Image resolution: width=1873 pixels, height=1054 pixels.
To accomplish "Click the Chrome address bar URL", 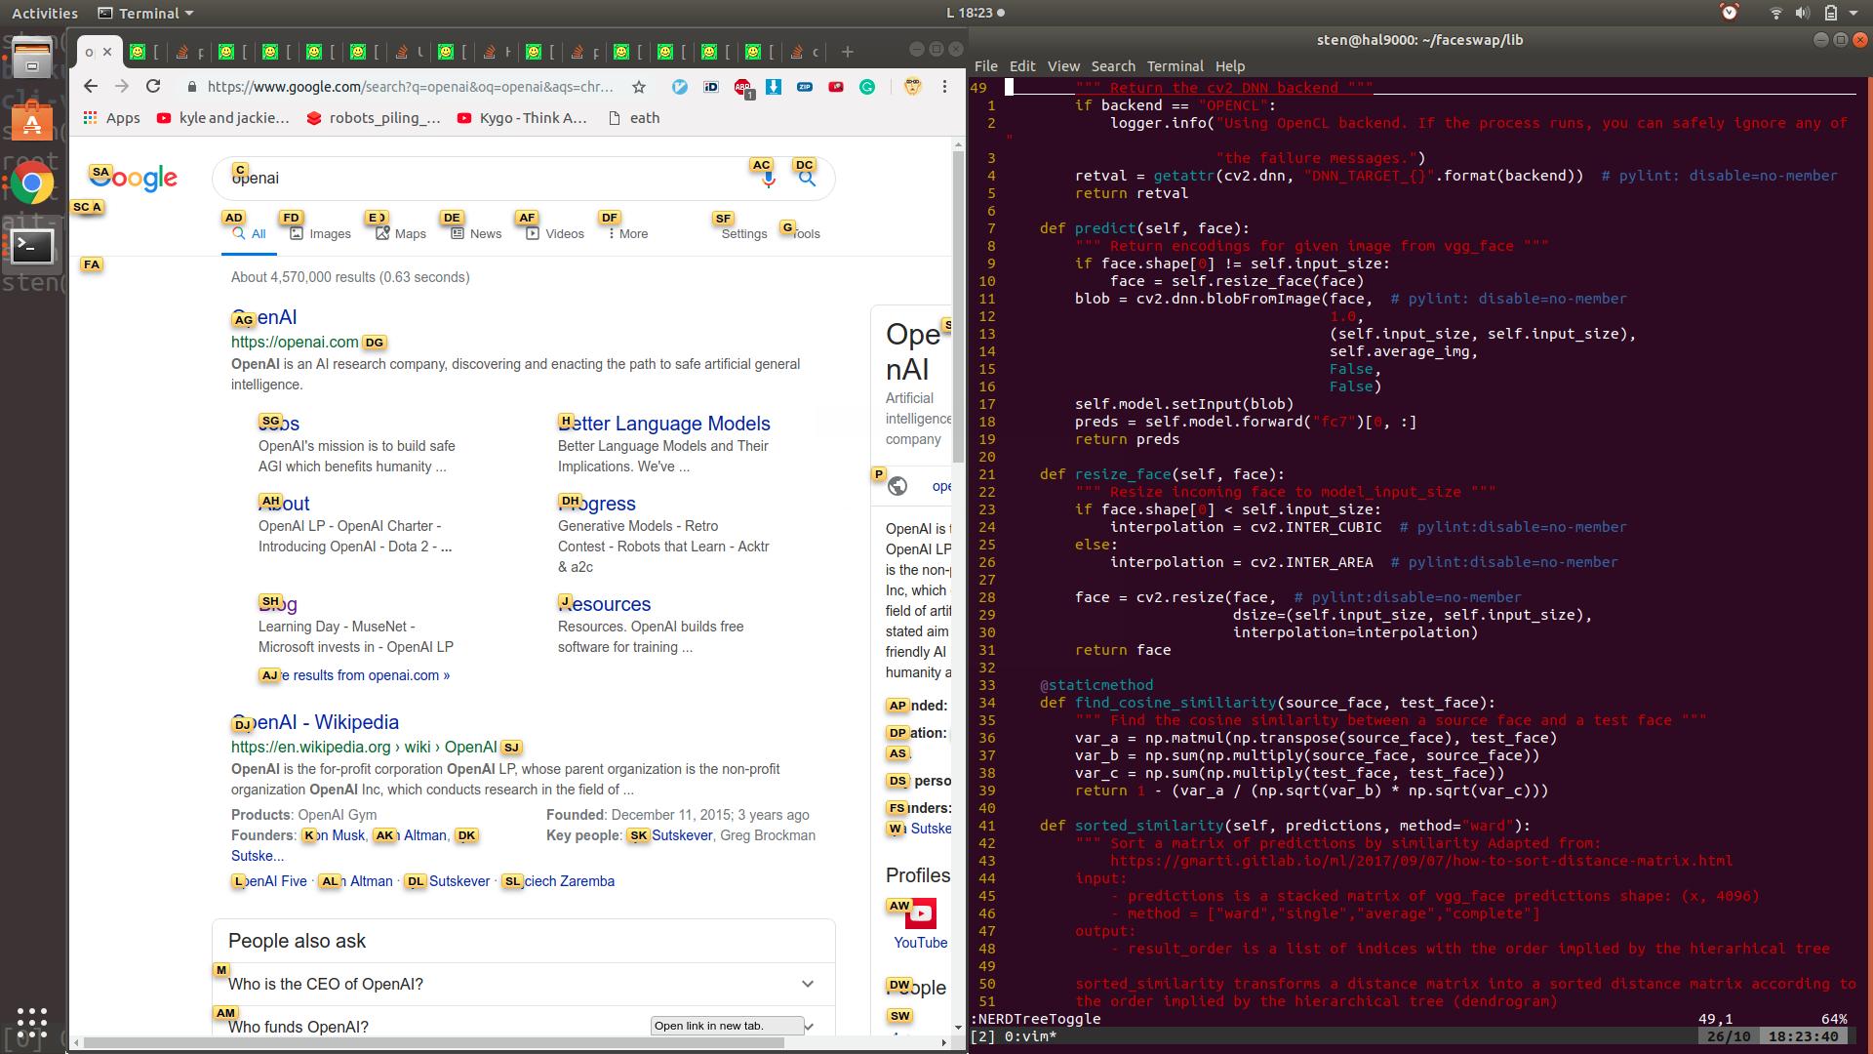I will [410, 87].
